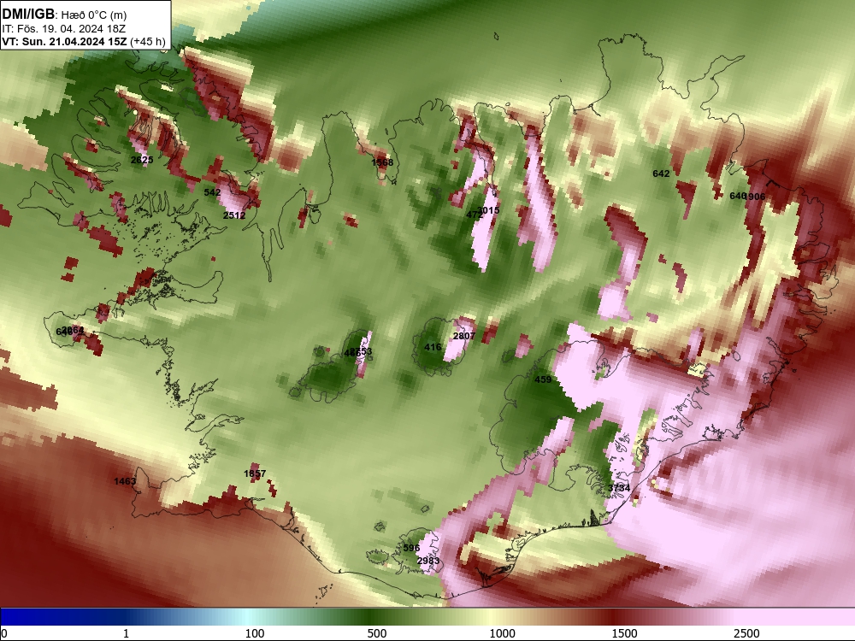855x641 pixels.
Task: Click the 2512 value label
Action: (x=234, y=215)
